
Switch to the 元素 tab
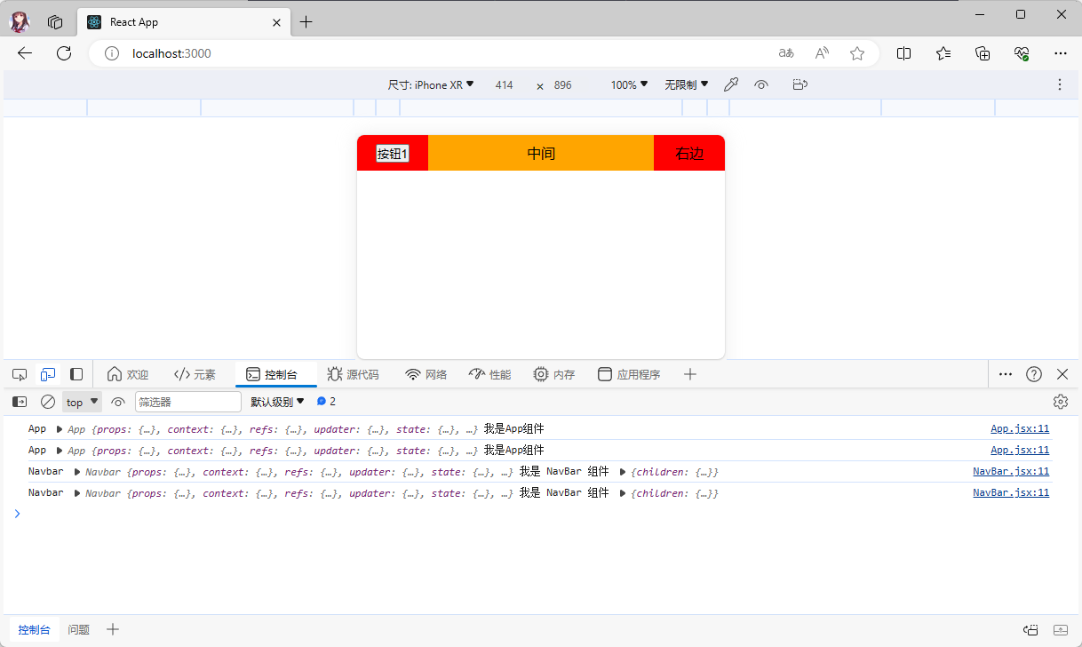pos(195,374)
